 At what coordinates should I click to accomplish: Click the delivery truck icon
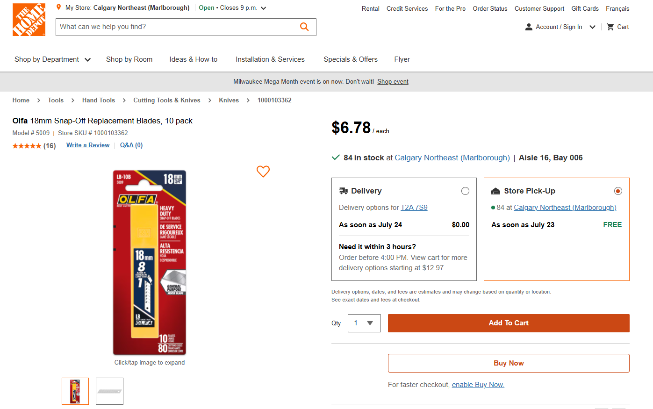point(343,191)
